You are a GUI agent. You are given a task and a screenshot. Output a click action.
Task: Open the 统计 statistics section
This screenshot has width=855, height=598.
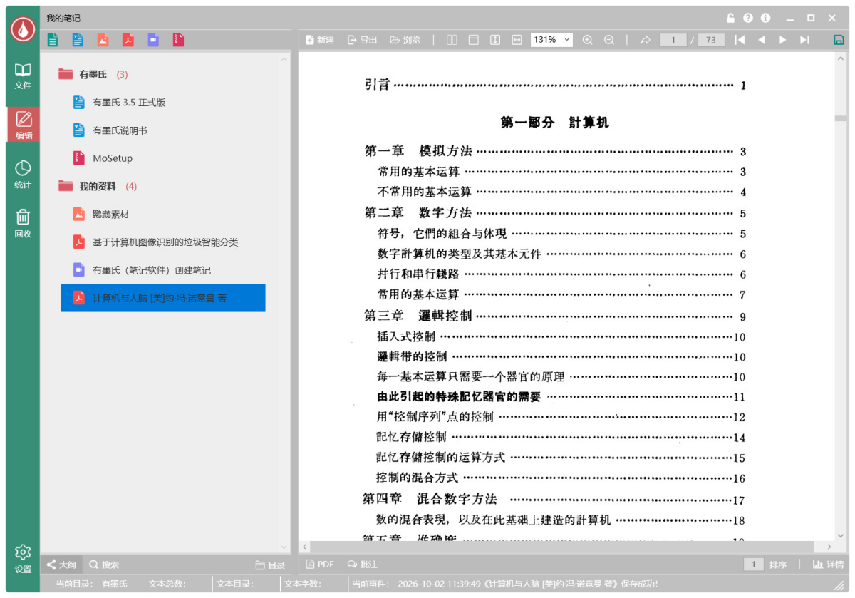(23, 175)
